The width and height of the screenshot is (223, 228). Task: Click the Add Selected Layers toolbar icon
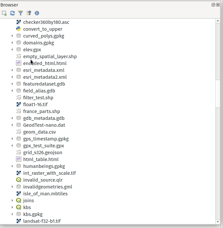click(x=4, y=13)
